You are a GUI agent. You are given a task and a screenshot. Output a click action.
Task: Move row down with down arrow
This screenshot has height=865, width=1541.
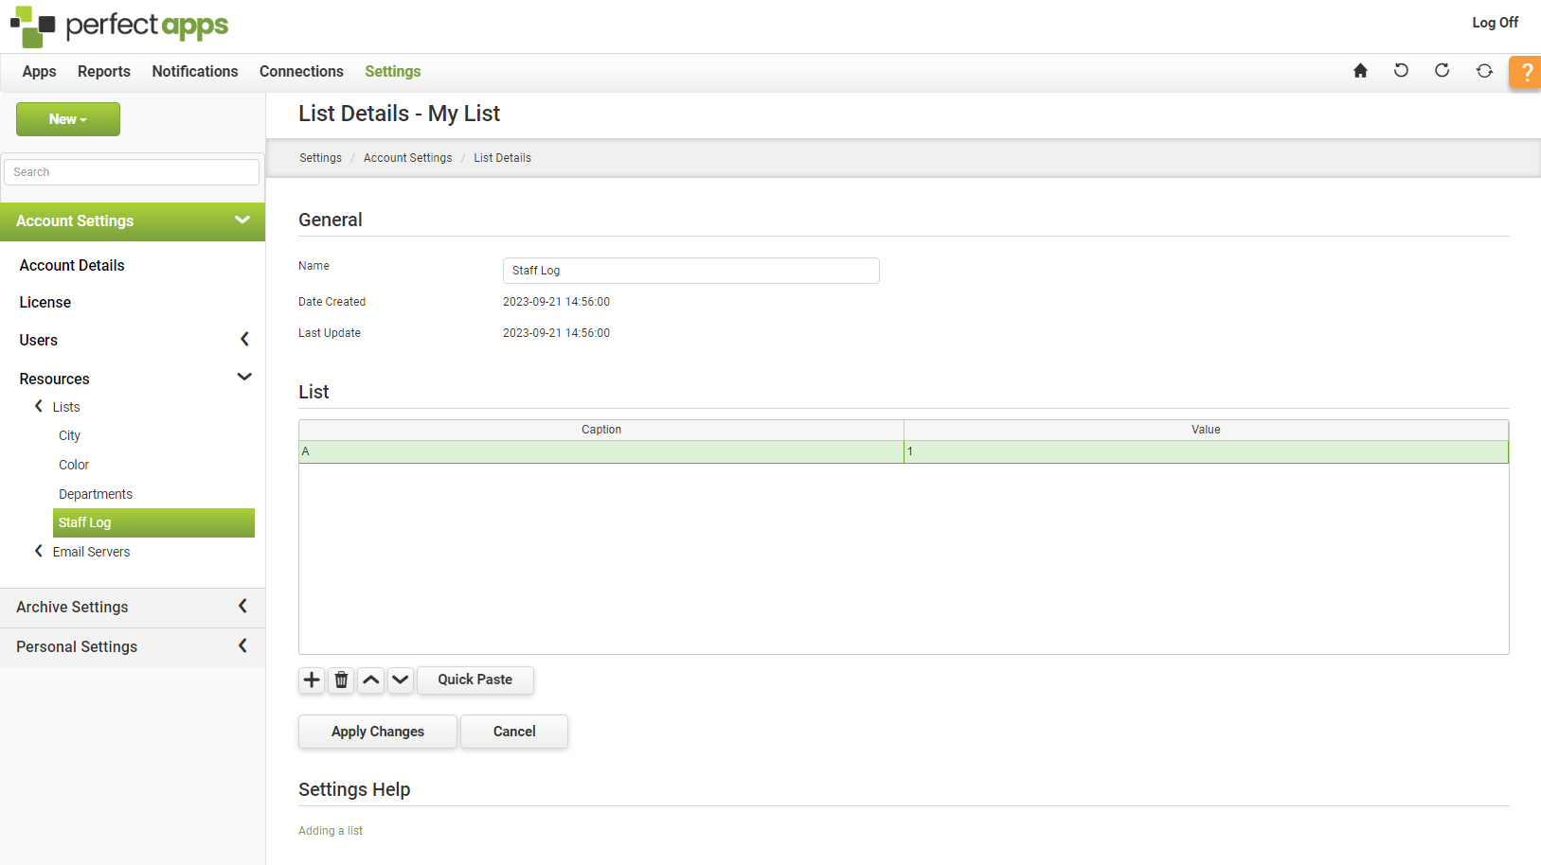(401, 680)
